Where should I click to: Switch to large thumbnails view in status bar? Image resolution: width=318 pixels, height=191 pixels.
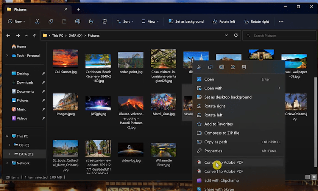[x=314, y=177]
